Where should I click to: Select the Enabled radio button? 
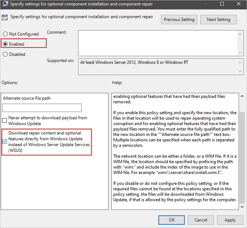[5, 44]
